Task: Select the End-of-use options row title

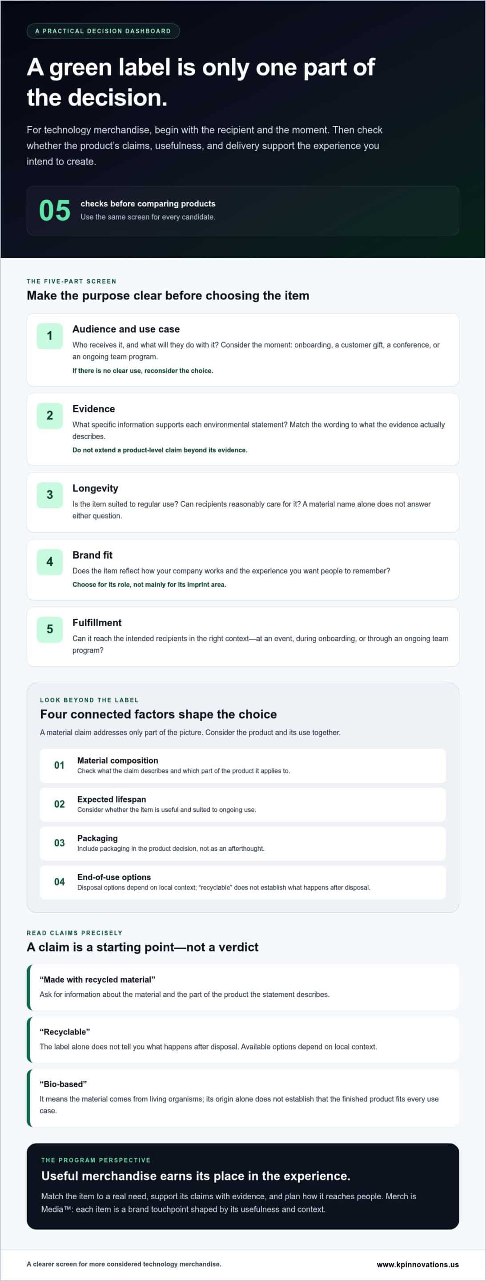Action: click(x=114, y=877)
